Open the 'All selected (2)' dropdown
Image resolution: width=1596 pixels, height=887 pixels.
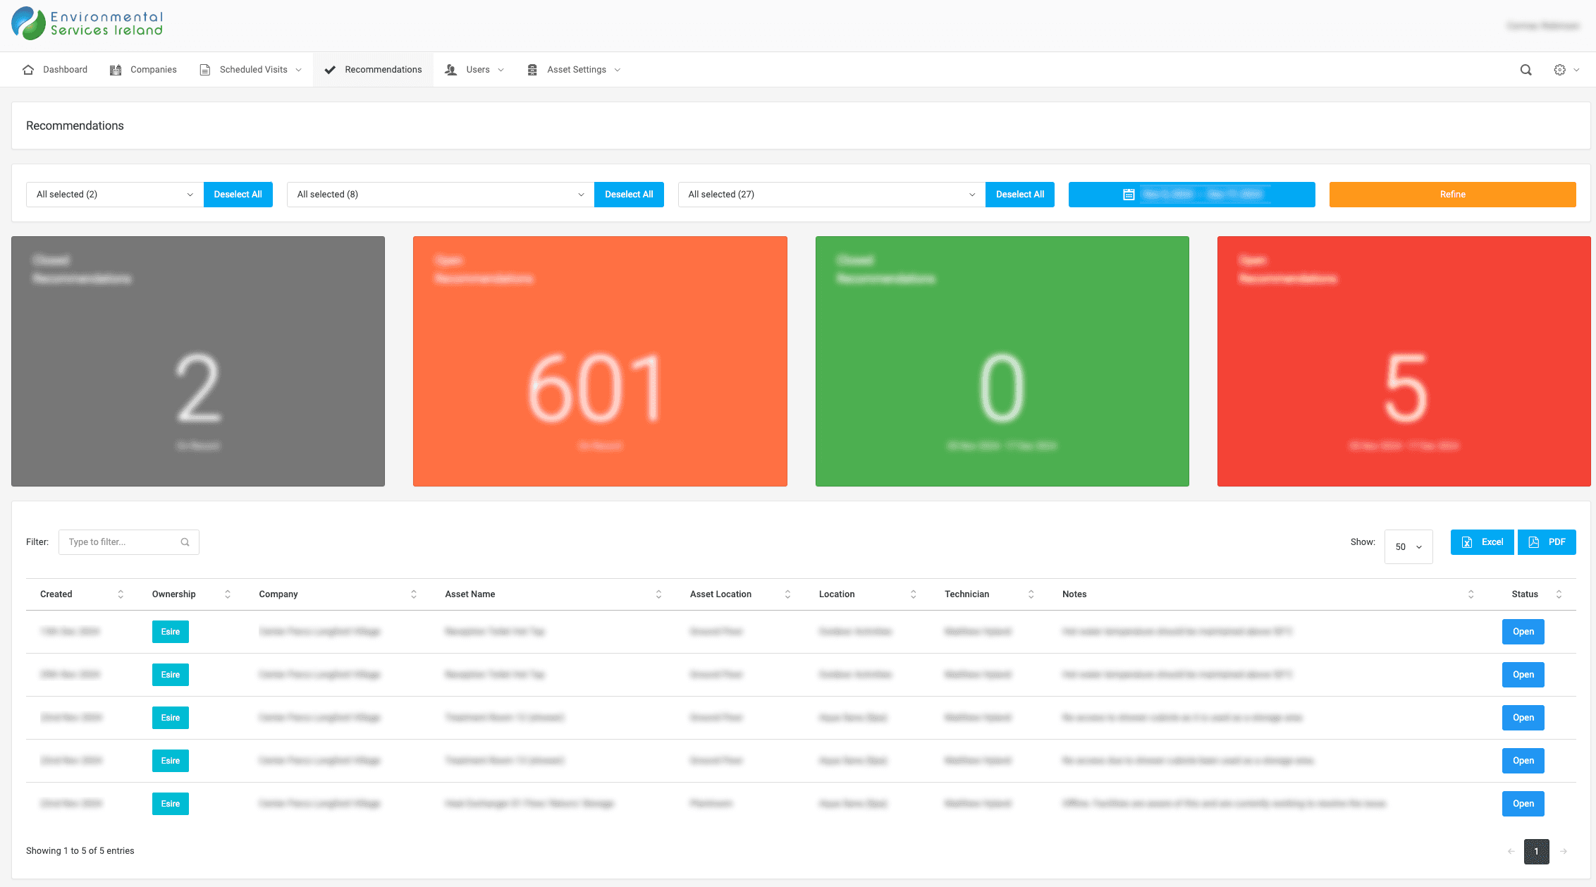(x=115, y=195)
